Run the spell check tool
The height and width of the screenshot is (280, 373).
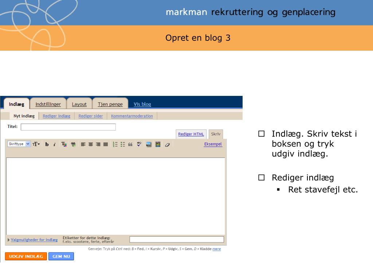tap(139, 144)
